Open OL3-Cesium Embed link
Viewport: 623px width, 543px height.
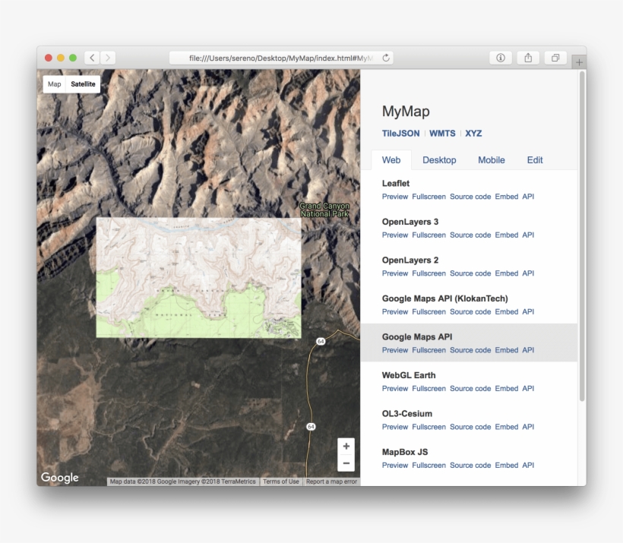click(x=506, y=427)
